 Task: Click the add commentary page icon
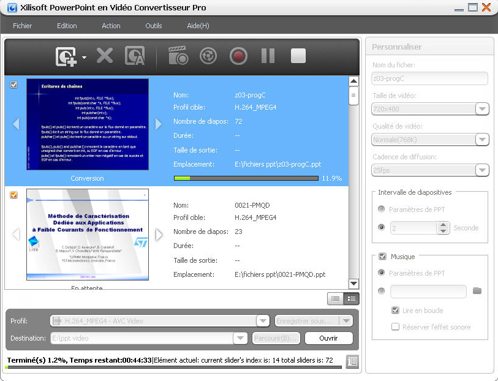135,56
